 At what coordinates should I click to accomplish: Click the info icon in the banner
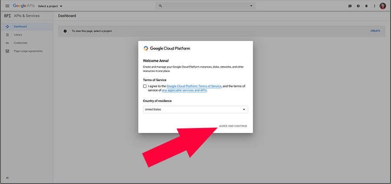(65, 31)
